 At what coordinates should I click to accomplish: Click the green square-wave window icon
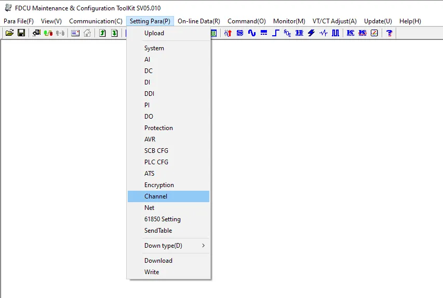214,33
